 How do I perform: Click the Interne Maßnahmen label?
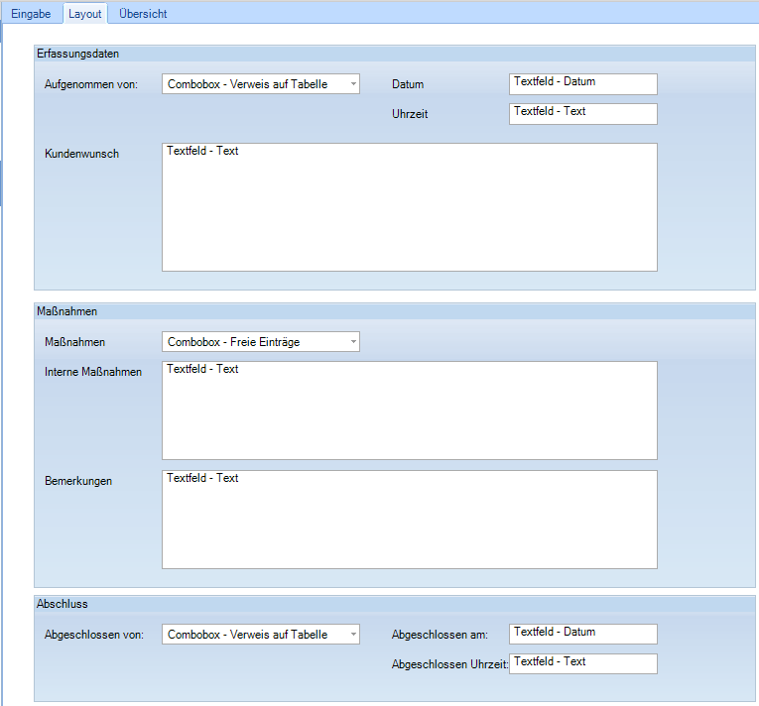coord(93,372)
